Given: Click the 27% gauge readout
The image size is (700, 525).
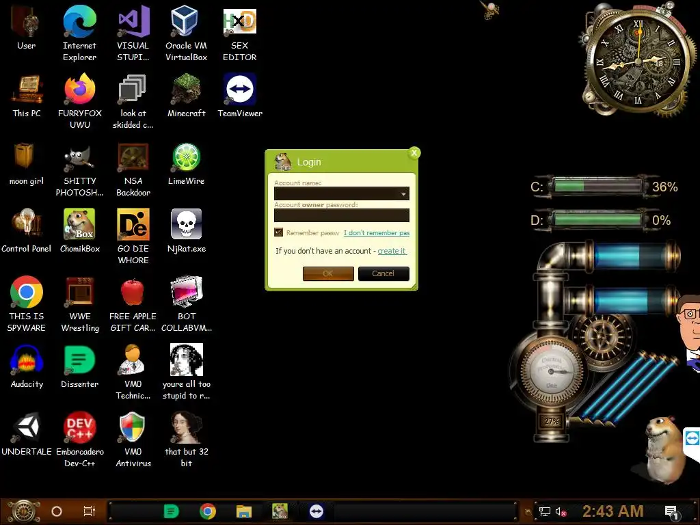Looking at the screenshot, I should (x=552, y=421).
